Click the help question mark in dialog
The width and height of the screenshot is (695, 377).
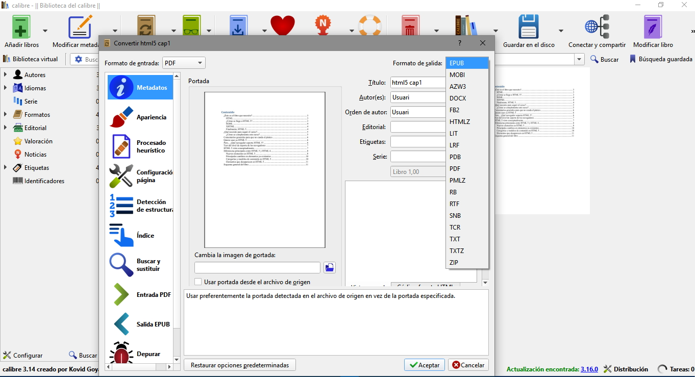pyautogui.click(x=460, y=43)
